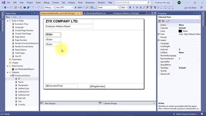Screen dimensions: 206x116
Task: Select the Images folder
Action: click(15, 63)
